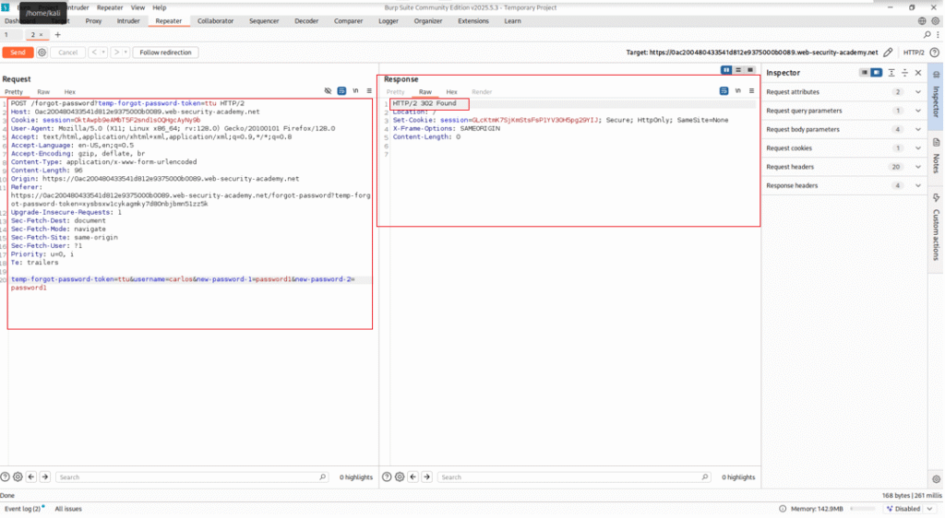The image size is (945, 518).
Task: Open the Logger tab
Action: (389, 21)
